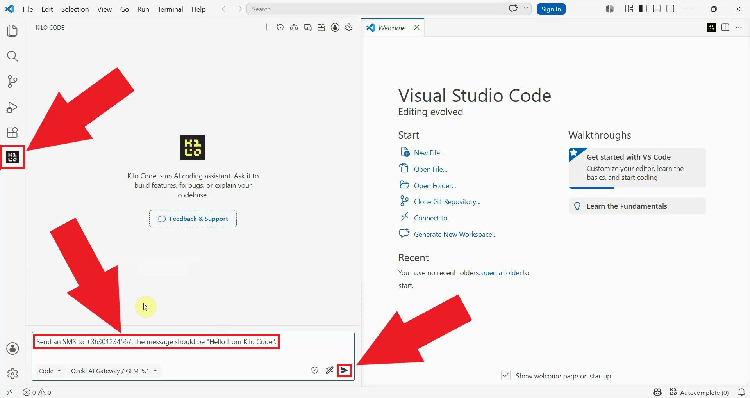Click the Copilot icon in the title bar
This screenshot has width=750, height=398.
pyautogui.click(x=610, y=9)
